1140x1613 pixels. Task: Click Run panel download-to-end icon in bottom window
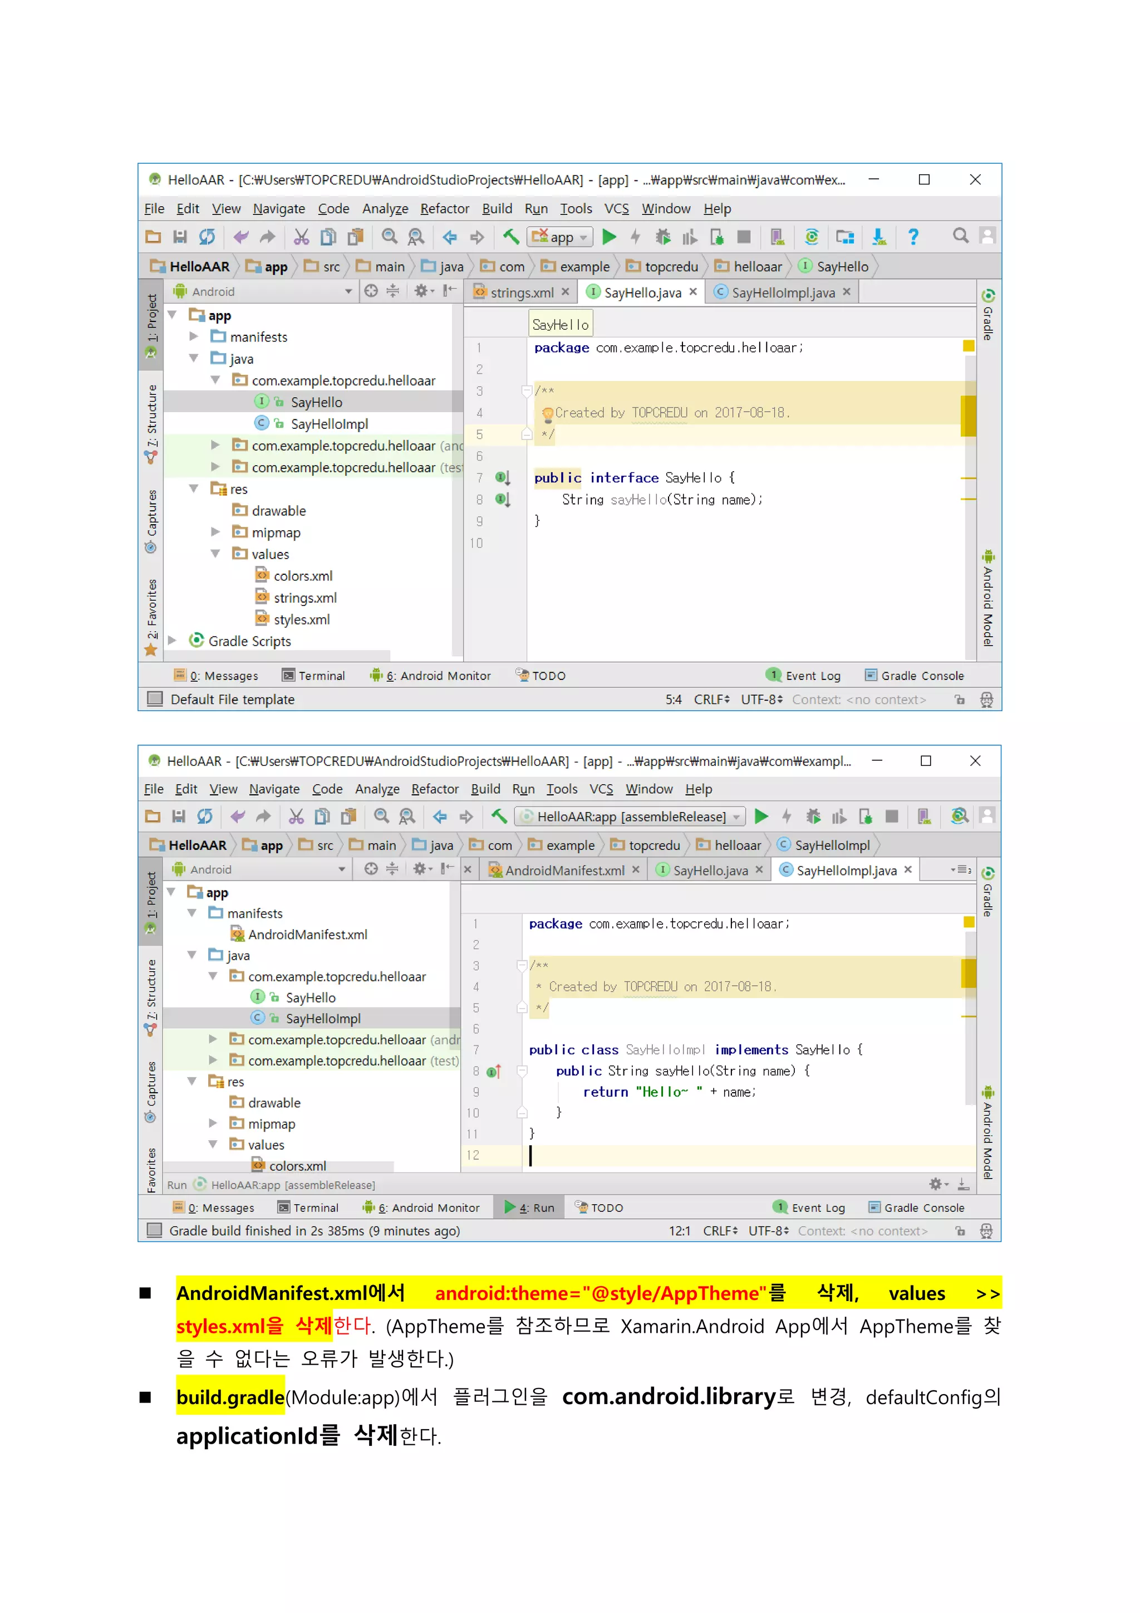click(x=963, y=1185)
